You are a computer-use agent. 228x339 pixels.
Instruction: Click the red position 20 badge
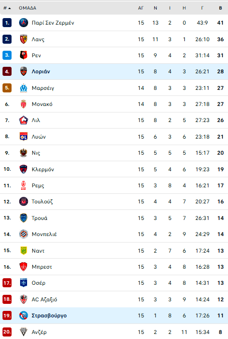pos(7,332)
